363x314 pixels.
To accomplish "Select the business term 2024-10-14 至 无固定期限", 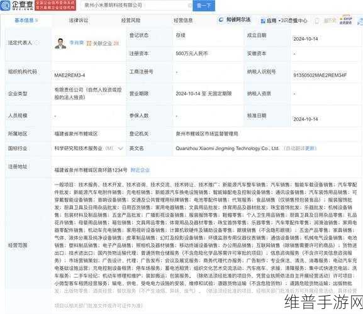I will click(204, 94).
